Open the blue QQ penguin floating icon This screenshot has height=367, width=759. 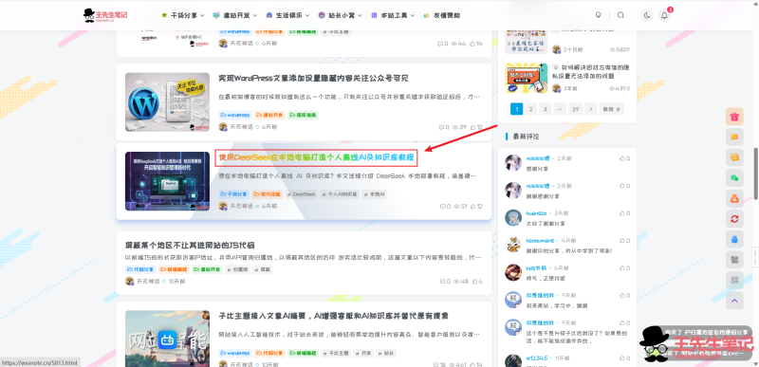coord(734,239)
